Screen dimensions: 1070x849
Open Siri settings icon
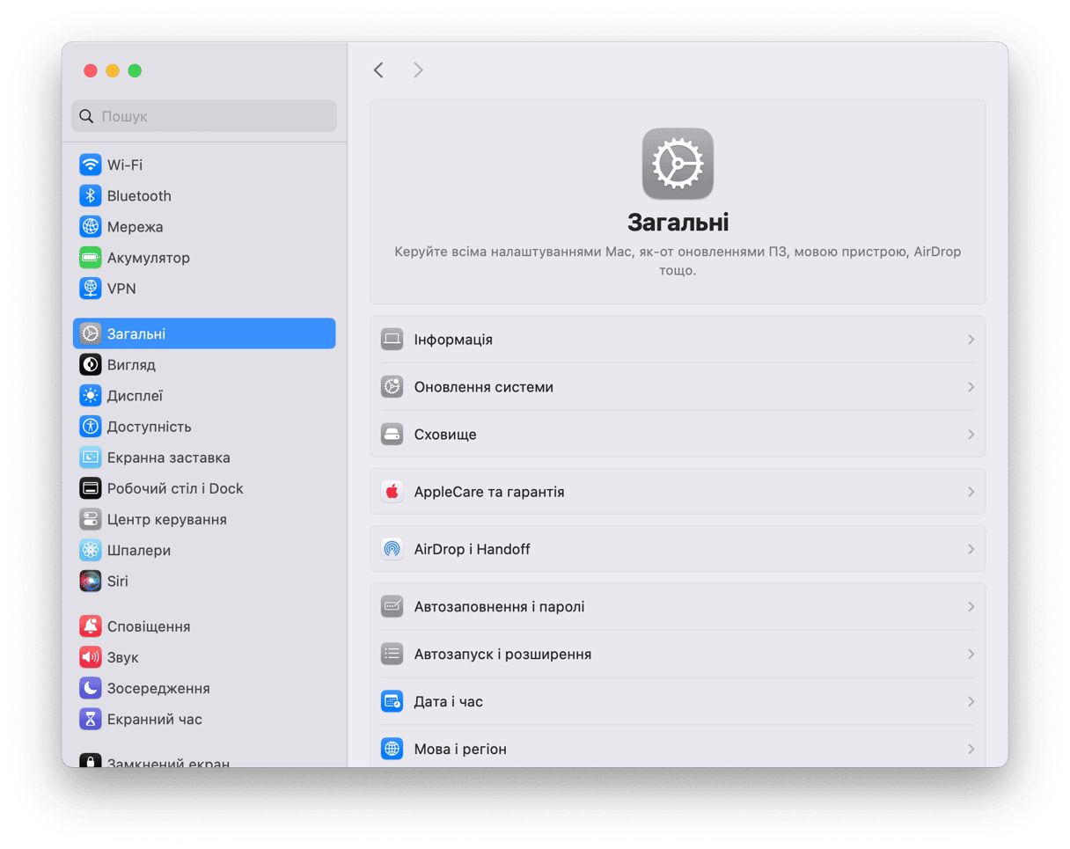pos(90,582)
